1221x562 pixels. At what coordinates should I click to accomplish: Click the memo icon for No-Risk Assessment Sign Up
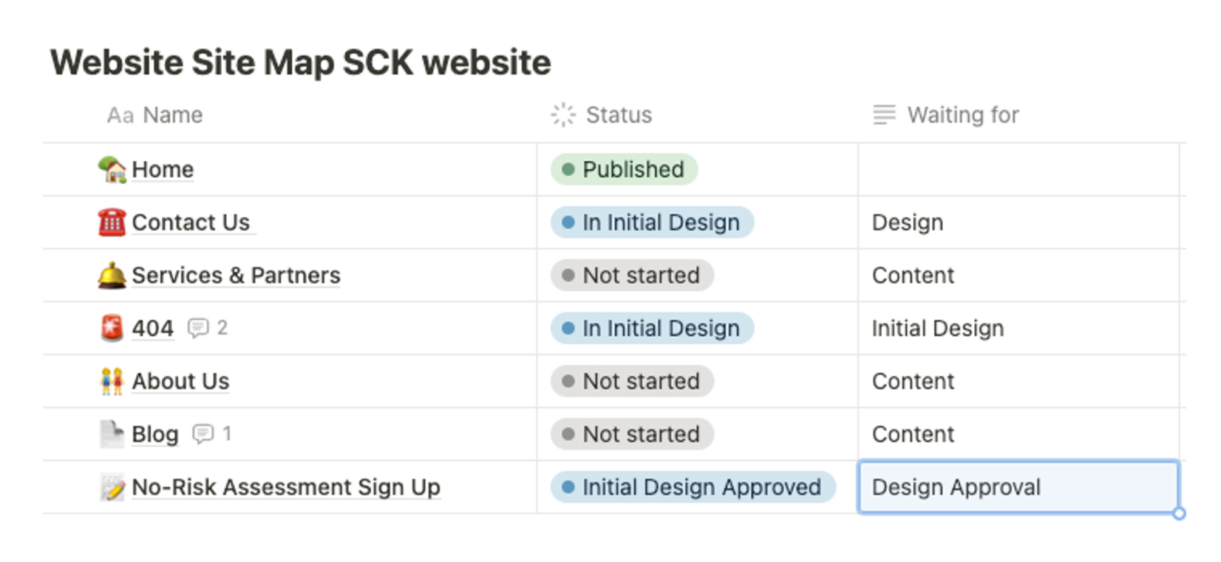click(x=112, y=487)
